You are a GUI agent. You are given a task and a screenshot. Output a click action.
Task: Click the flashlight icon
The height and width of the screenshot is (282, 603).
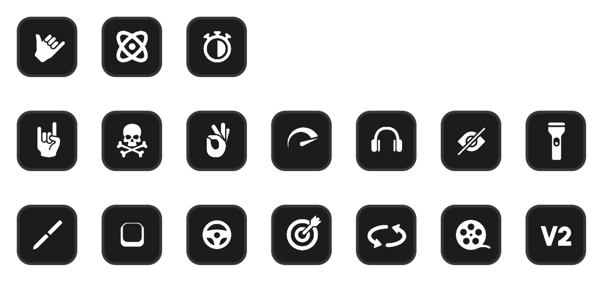click(x=556, y=141)
